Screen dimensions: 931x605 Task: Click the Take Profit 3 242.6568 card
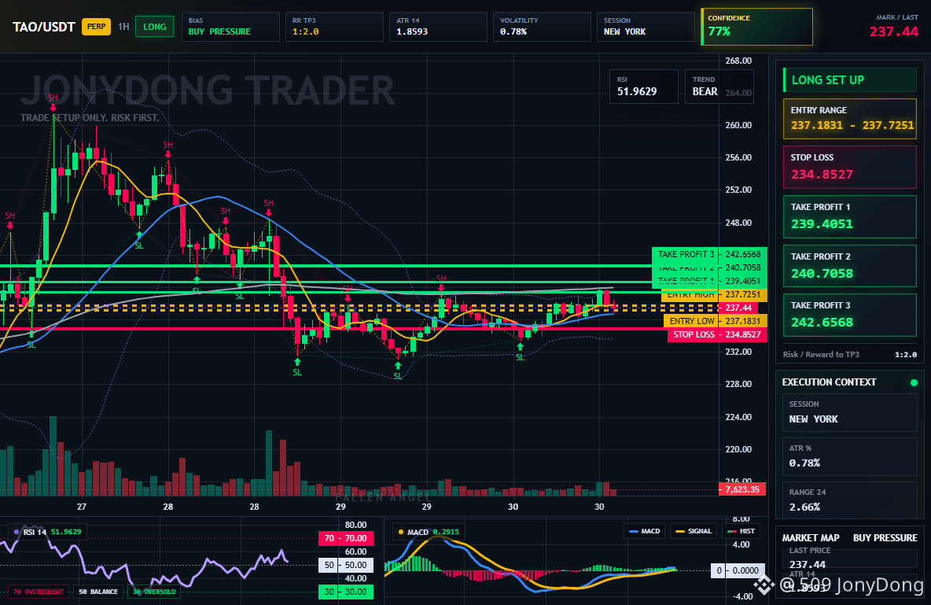[850, 315]
